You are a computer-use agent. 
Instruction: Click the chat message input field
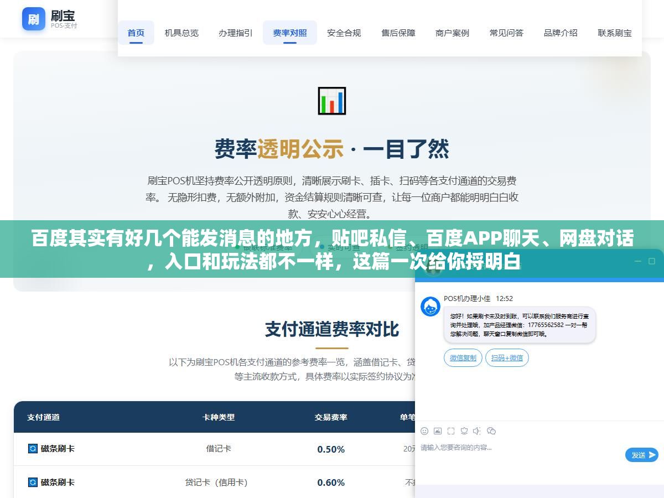(520, 455)
